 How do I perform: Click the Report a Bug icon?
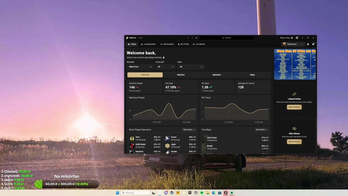click(292, 38)
